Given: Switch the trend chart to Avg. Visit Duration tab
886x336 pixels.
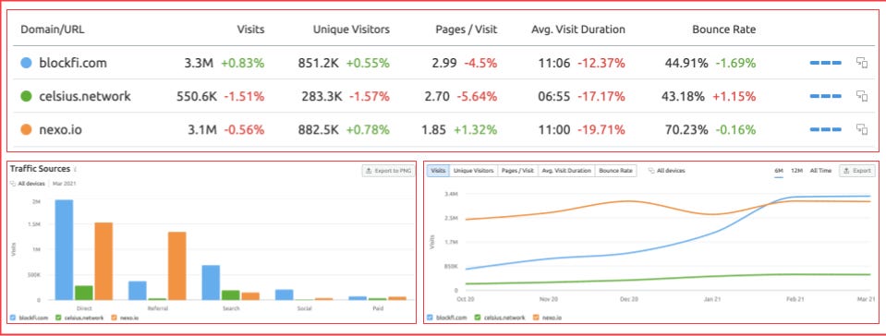Looking at the screenshot, I should [566, 170].
